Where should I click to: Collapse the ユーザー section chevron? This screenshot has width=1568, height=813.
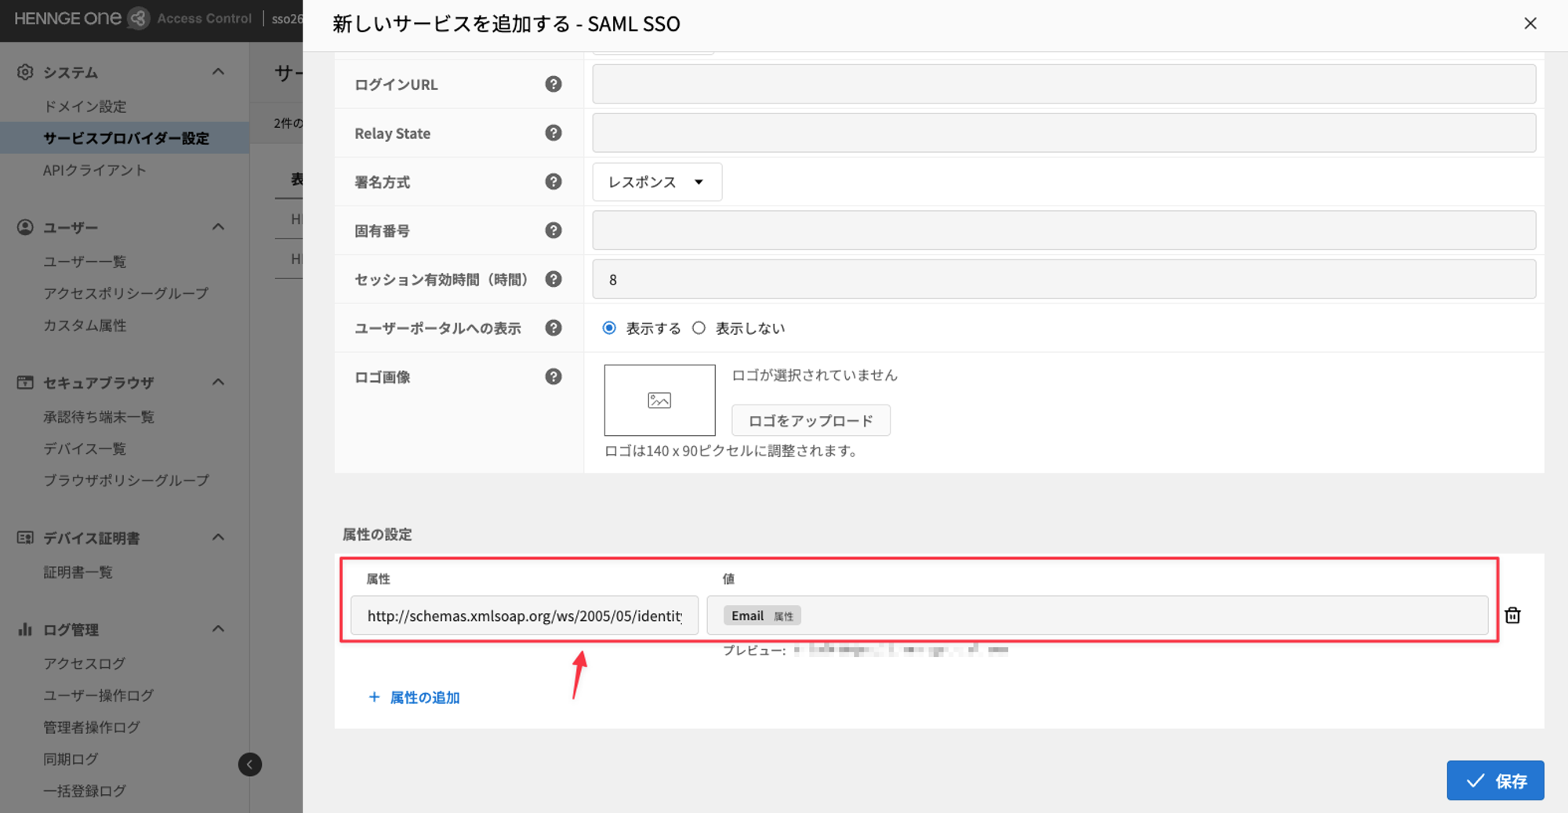[x=218, y=227]
